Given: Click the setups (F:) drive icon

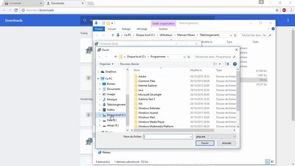Looking at the screenshot, I should [104, 125].
